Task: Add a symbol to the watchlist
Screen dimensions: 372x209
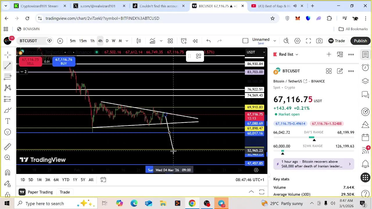Action: click(329, 54)
